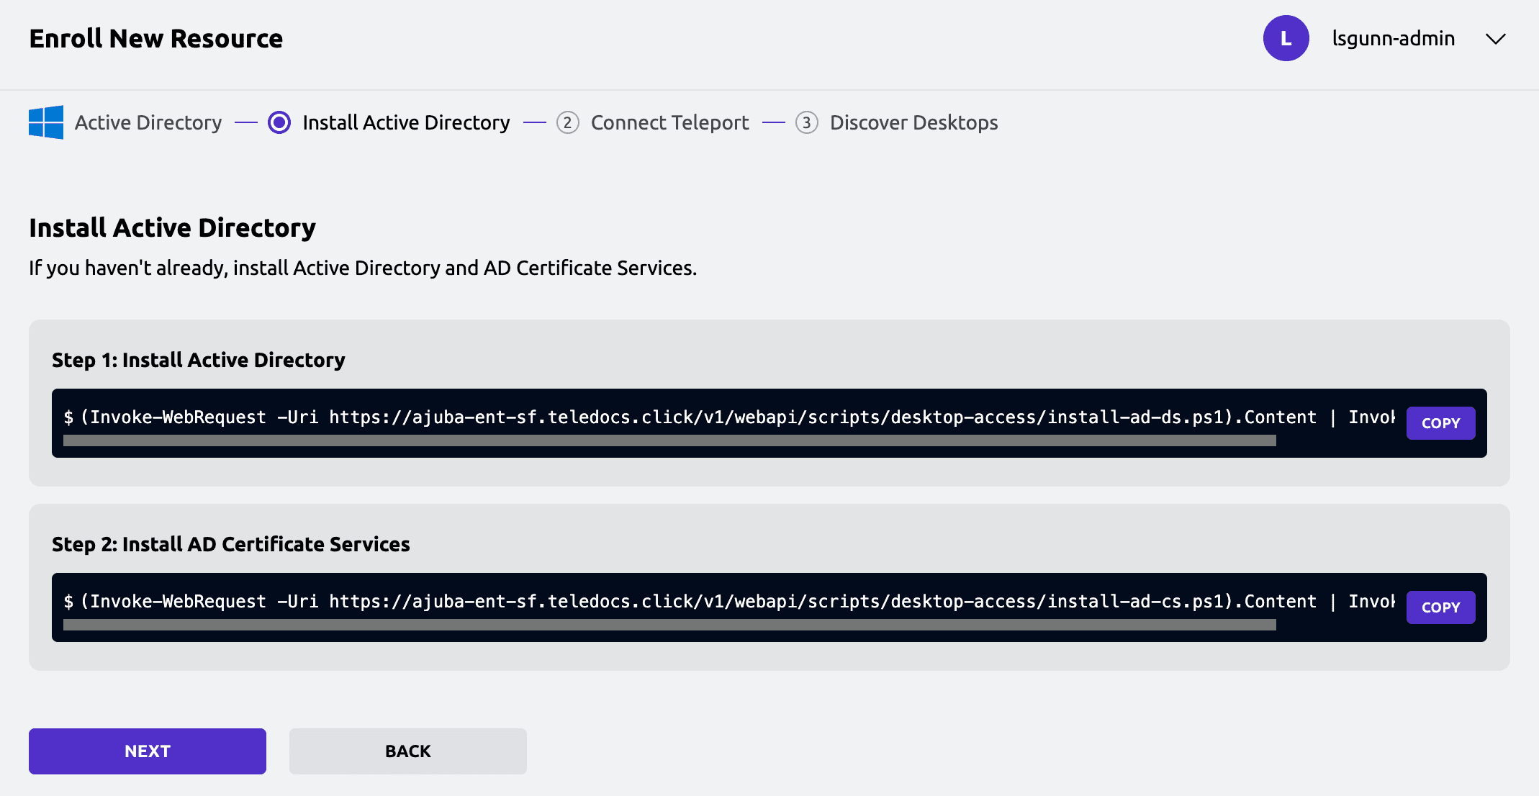Click the Discover Desktops step icon

[x=806, y=122]
